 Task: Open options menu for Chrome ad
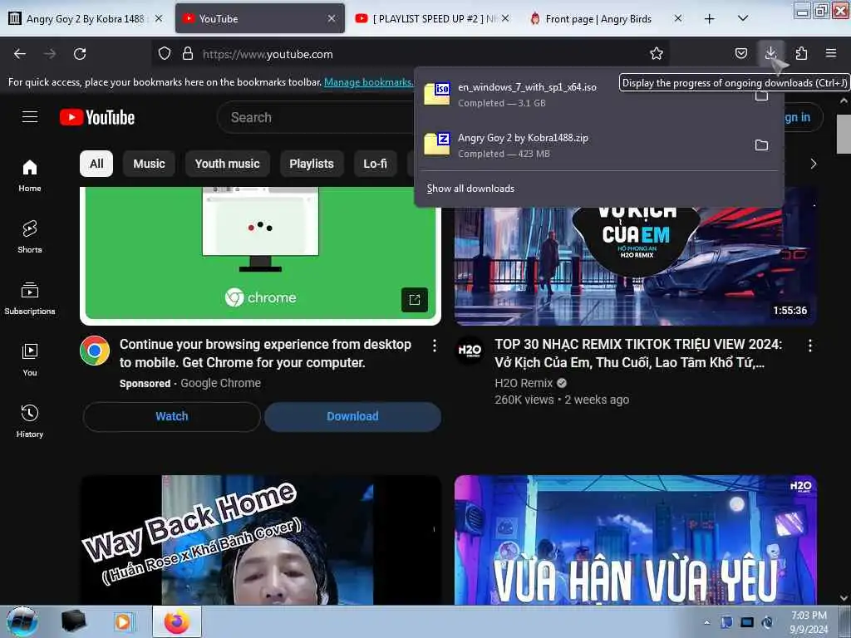click(434, 346)
